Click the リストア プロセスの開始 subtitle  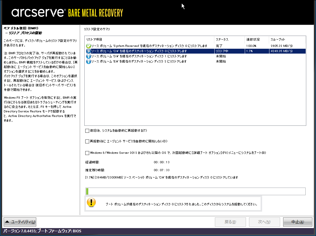(x=24, y=33)
